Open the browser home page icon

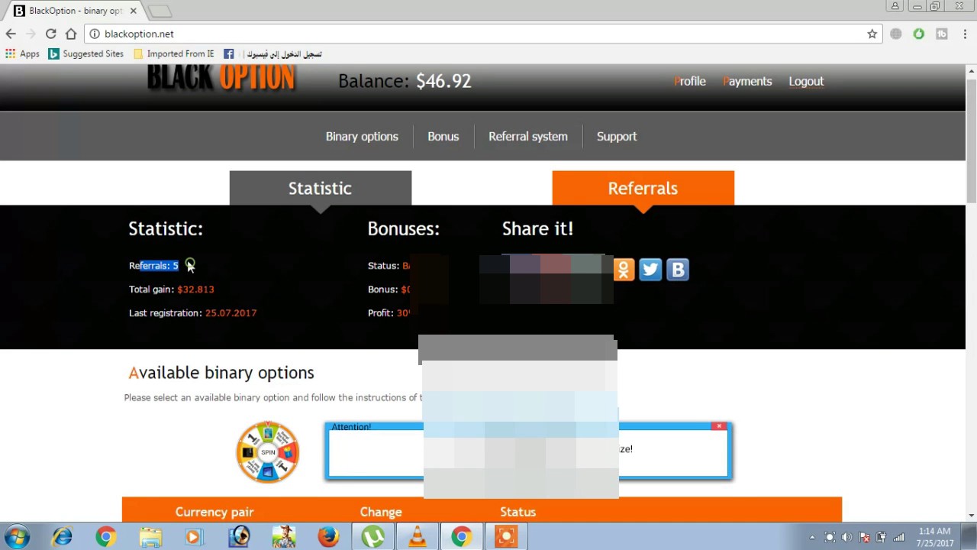[71, 34]
